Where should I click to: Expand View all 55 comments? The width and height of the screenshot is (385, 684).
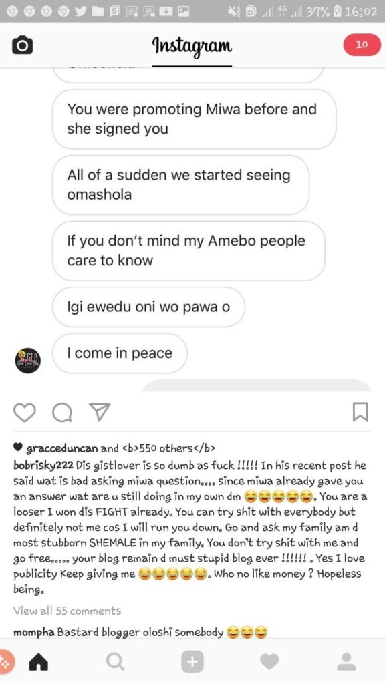click(x=68, y=611)
